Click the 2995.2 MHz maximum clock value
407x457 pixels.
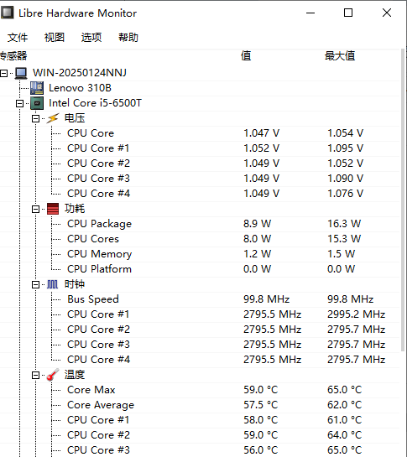[x=357, y=314]
